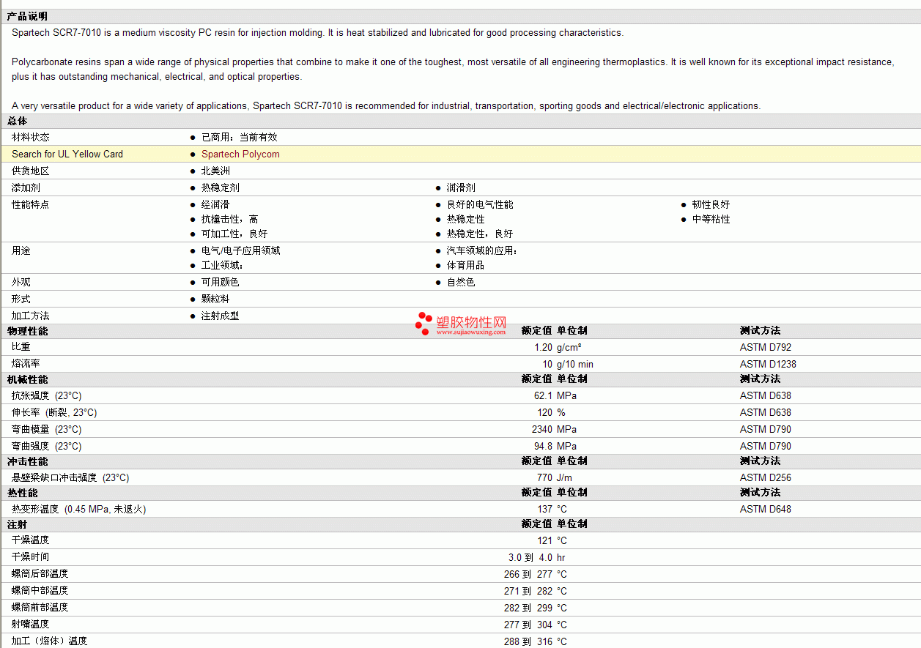Click the "添加剂" row label
Viewport: 921px width, 648px height.
(26, 187)
